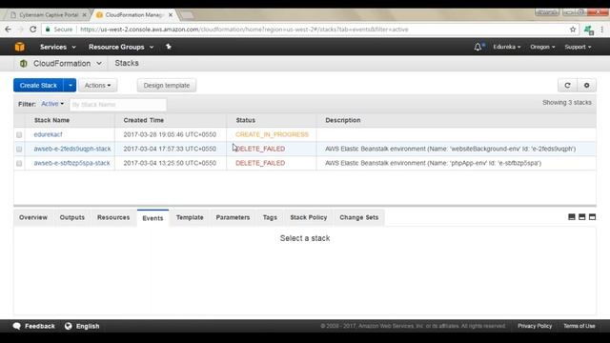Screen dimensions: 610x343
Task: Maximize the detail pane with last layout icon
Action: pyautogui.click(x=592, y=217)
